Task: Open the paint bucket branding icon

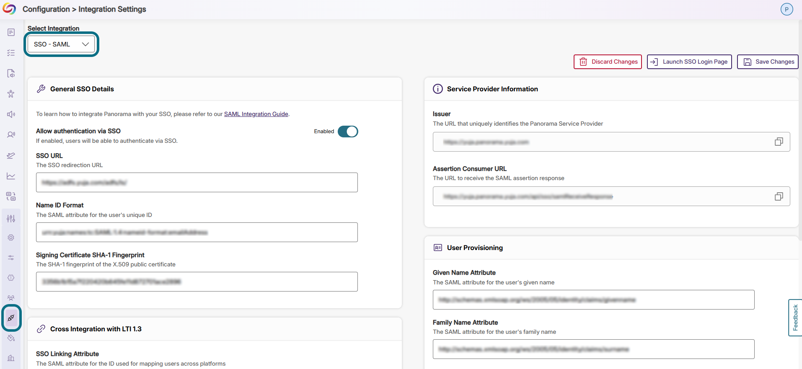Action: [11, 338]
